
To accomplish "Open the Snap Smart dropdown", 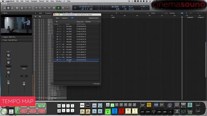I will click(157, 13).
